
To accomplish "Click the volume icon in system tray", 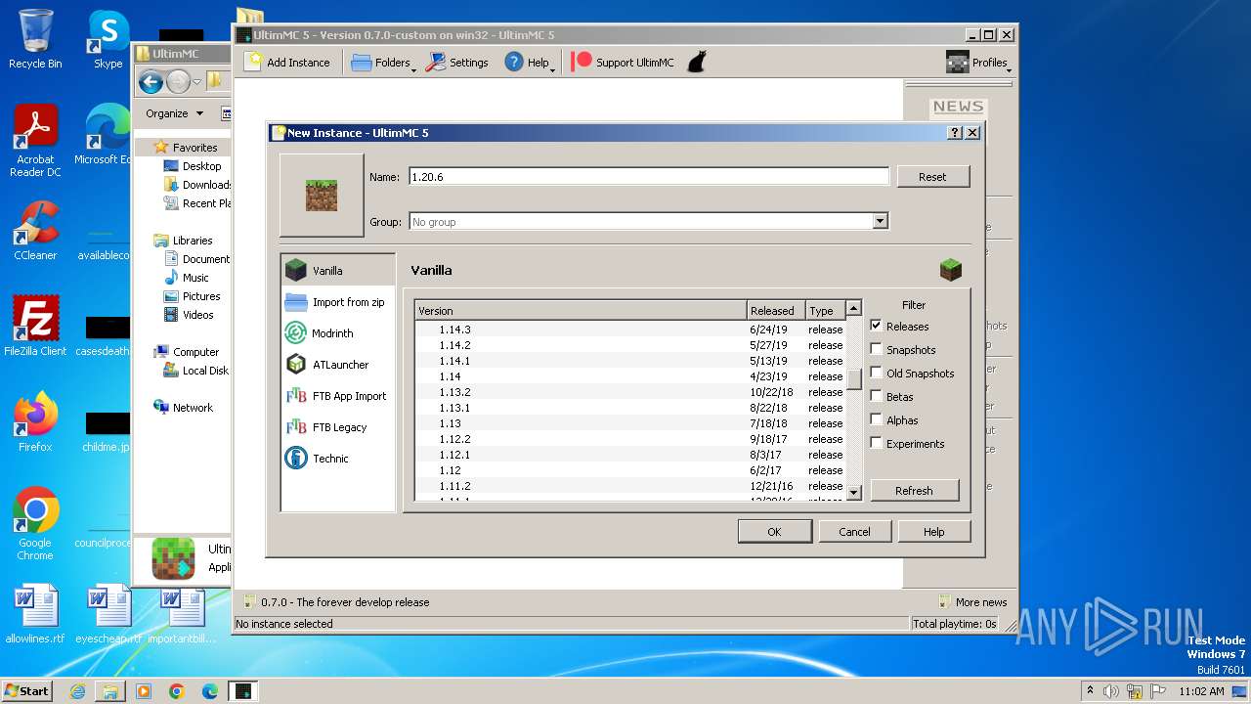I will [x=1111, y=691].
